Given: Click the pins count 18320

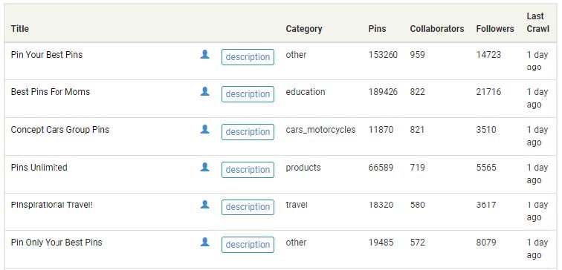Looking at the screenshot, I should (381, 205).
